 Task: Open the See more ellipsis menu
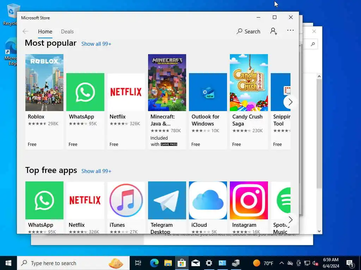pyautogui.click(x=290, y=30)
